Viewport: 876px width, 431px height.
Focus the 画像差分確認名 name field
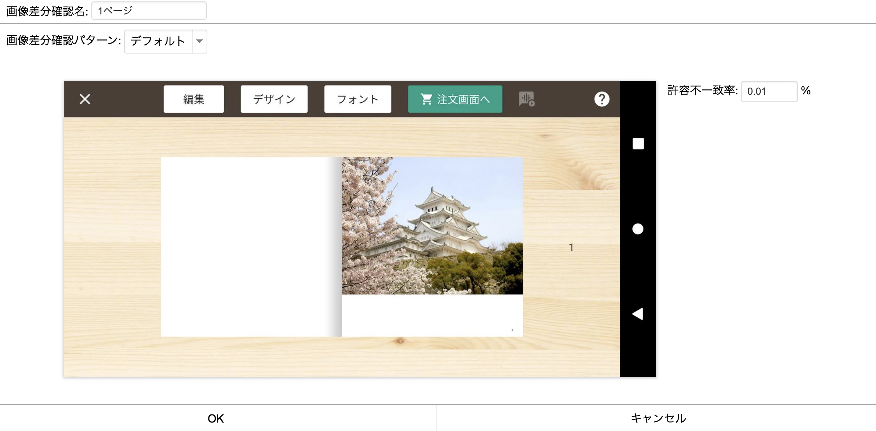pyautogui.click(x=149, y=11)
